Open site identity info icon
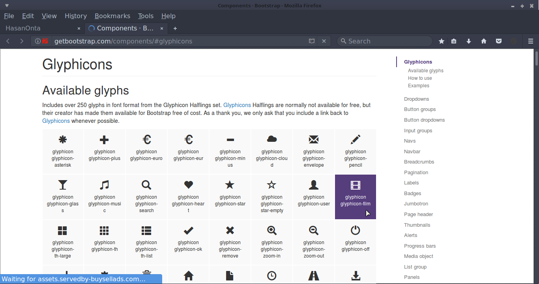This screenshot has height=284, width=539. [37, 41]
